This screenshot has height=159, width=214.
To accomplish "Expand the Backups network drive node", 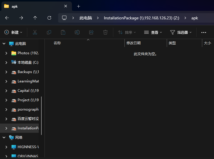I will tap(6, 72).
